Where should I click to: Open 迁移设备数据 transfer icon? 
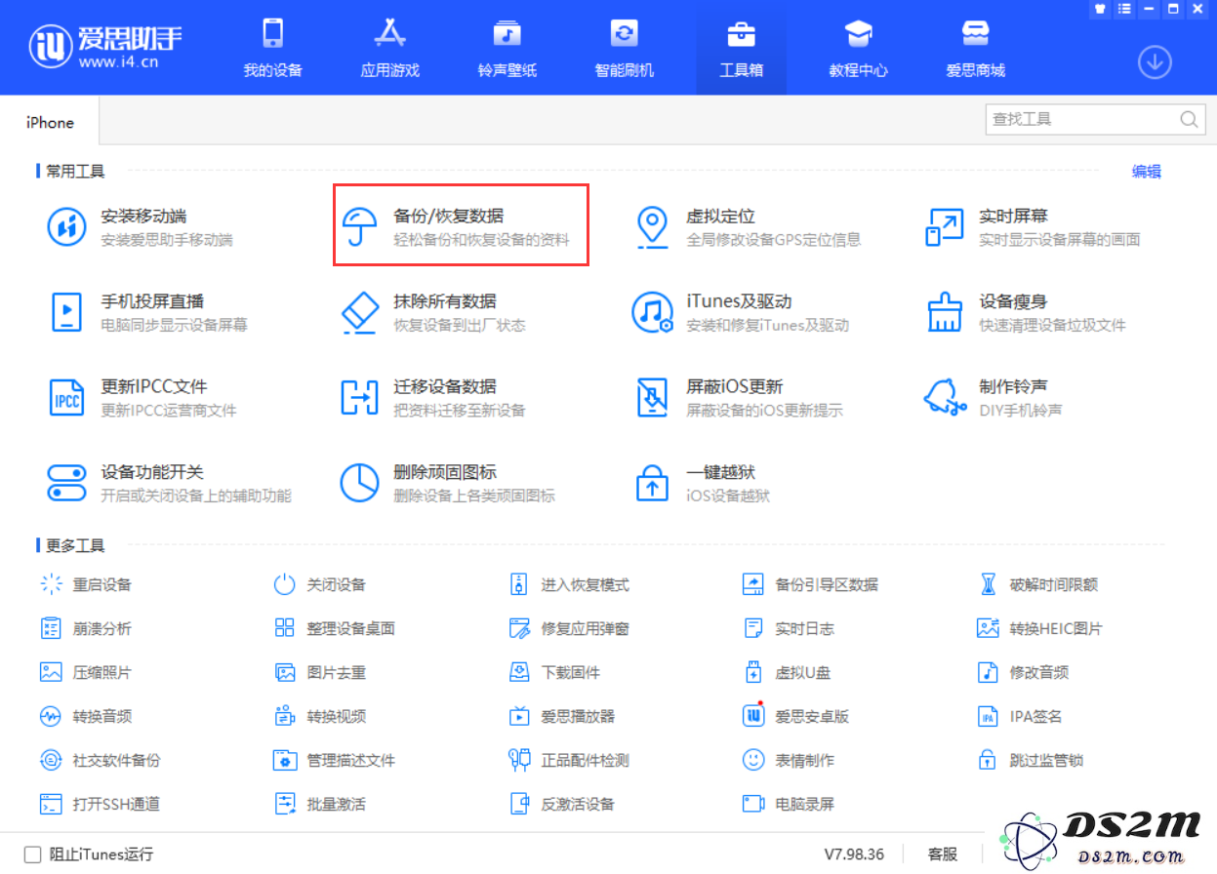[360, 397]
